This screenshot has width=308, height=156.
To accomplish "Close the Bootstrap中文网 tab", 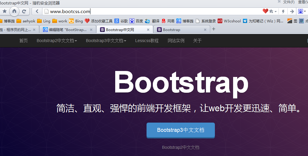I will (148, 30).
